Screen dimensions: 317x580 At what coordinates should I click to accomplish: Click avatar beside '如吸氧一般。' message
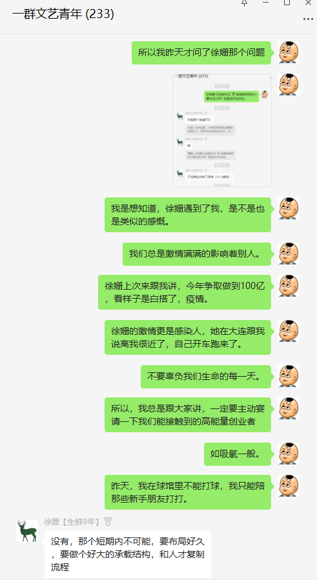click(289, 454)
